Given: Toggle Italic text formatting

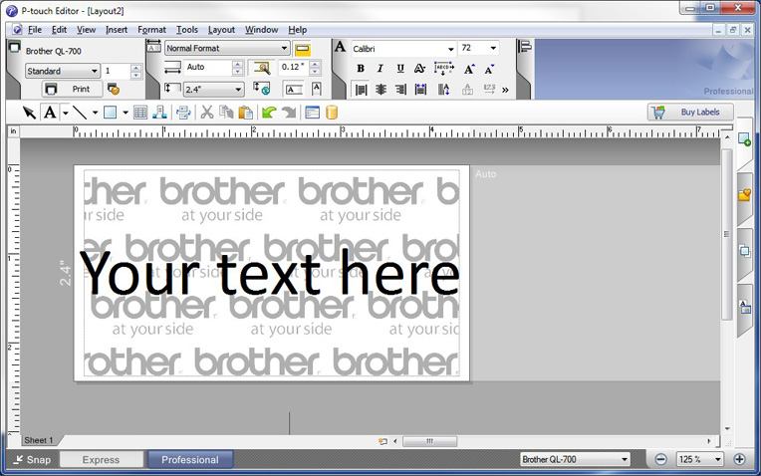Looking at the screenshot, I should (380, 69).
